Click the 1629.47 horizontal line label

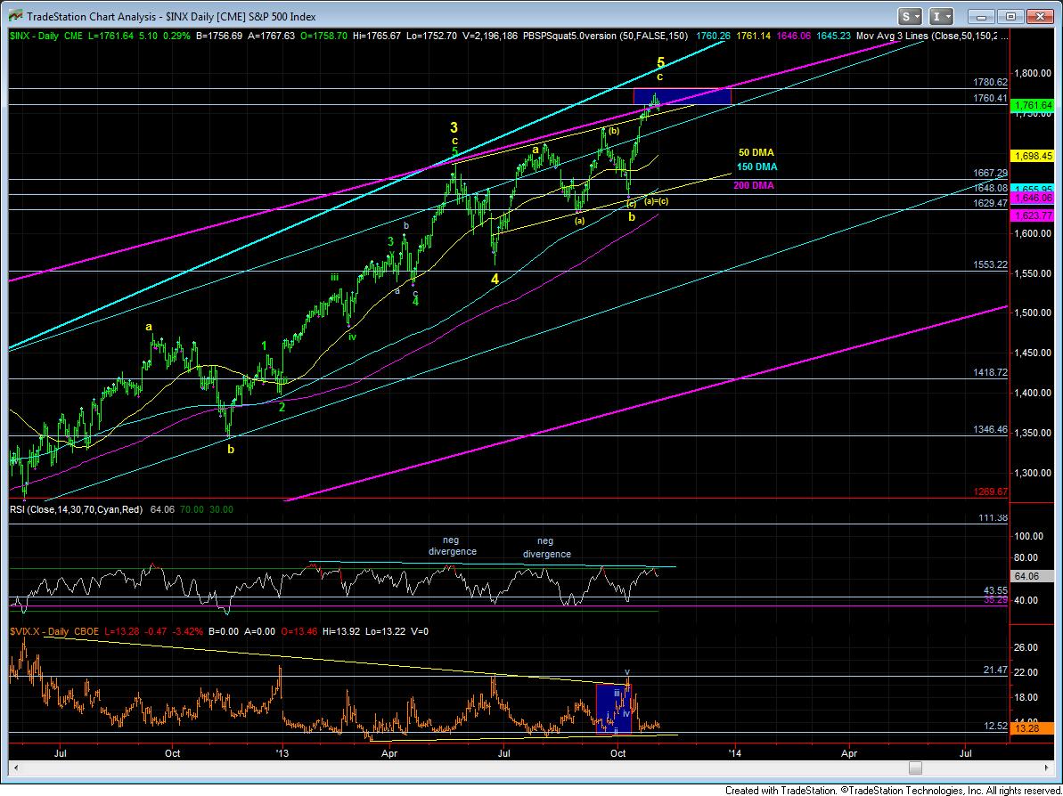[x=991, y=202]
